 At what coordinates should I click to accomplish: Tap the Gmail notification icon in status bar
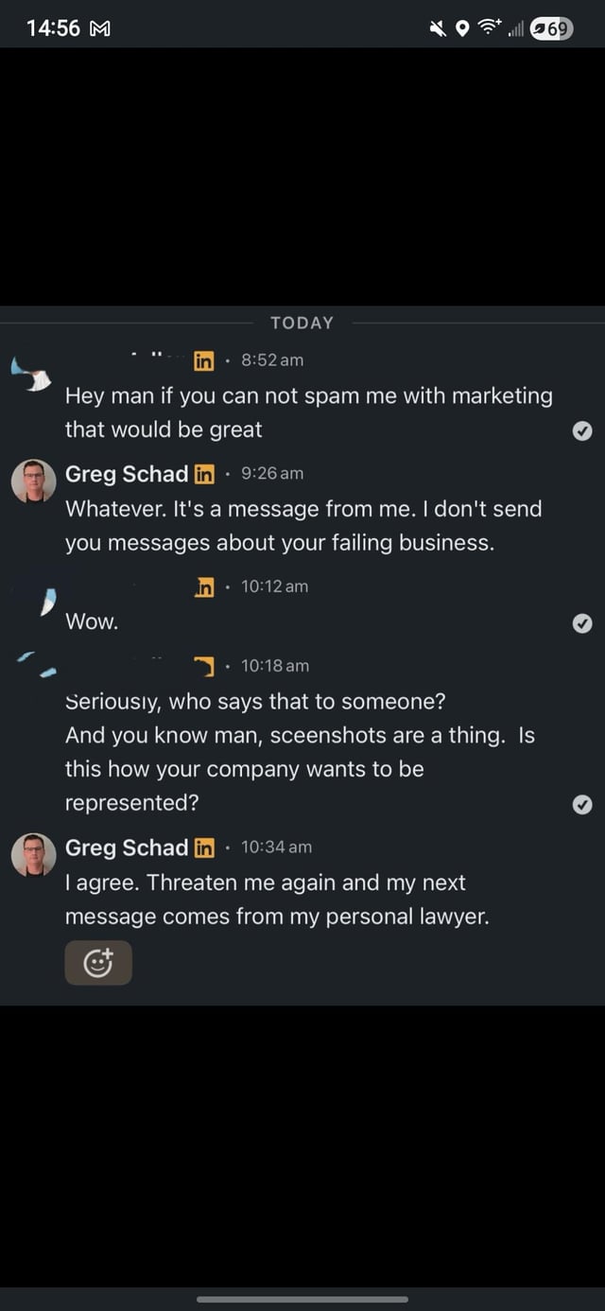pyautogui.click(x=99, y=28)
